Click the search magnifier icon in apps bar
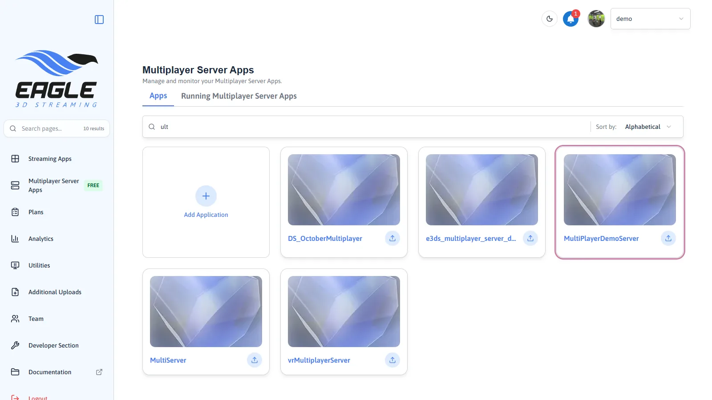This screenshot has width=712, height=400. (x=152, y=127)
